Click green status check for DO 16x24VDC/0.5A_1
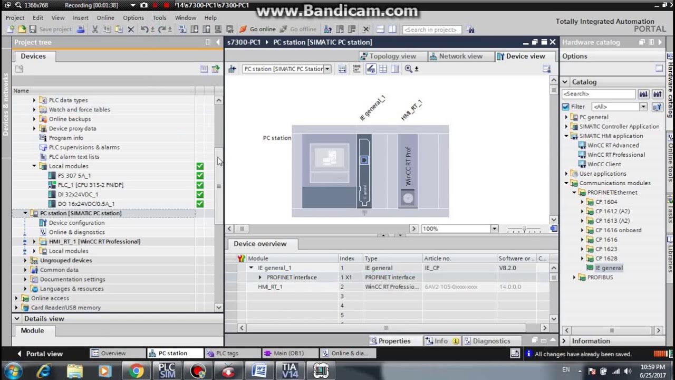Image resolution: width=675 pixels, height=380 pixels. (x=200, y=204)
